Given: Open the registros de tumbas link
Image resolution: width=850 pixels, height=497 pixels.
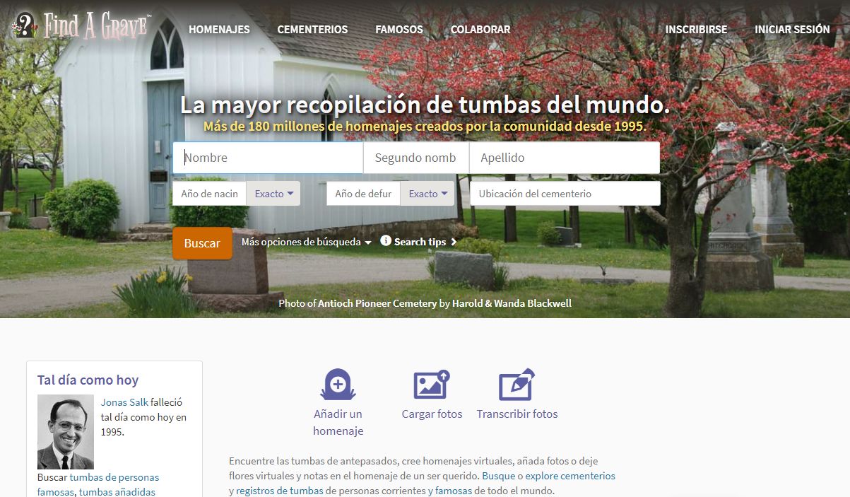Looking at the screenshot, I should click(x=280, y=491).
